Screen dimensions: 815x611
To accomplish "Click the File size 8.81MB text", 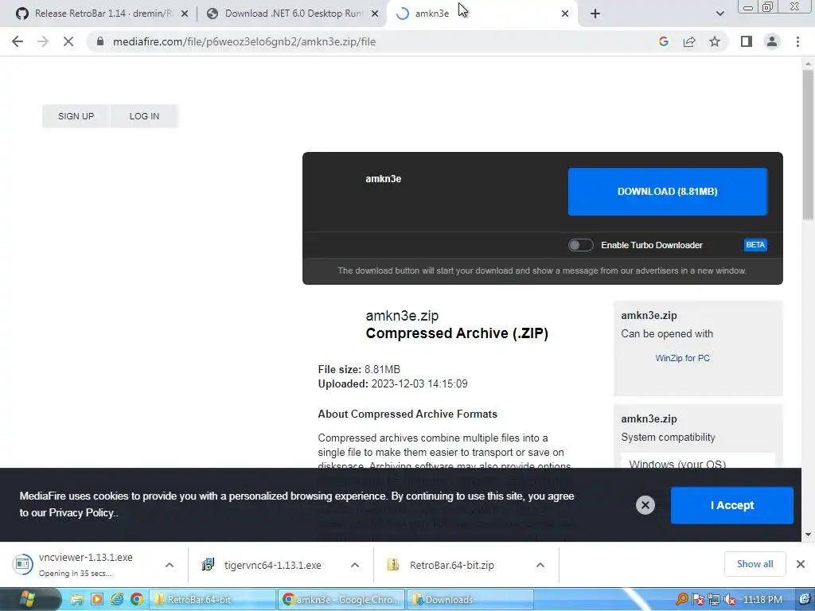I will tap(359, 369).
